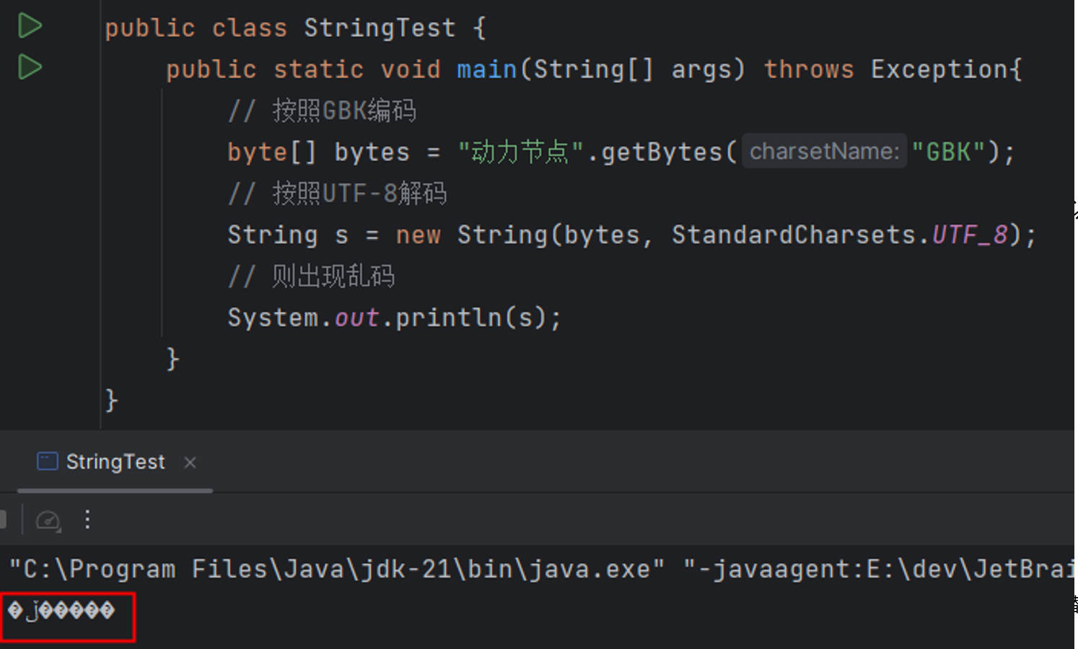This screenshot has height=649, width=1078.
Task: Click the run gutter icon beside the main method
Action: point(30,67)
